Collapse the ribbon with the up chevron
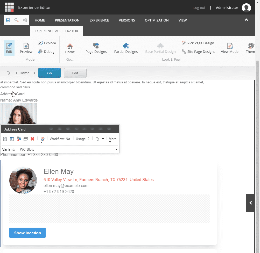The image size is (260, 253). click(246, 20)
